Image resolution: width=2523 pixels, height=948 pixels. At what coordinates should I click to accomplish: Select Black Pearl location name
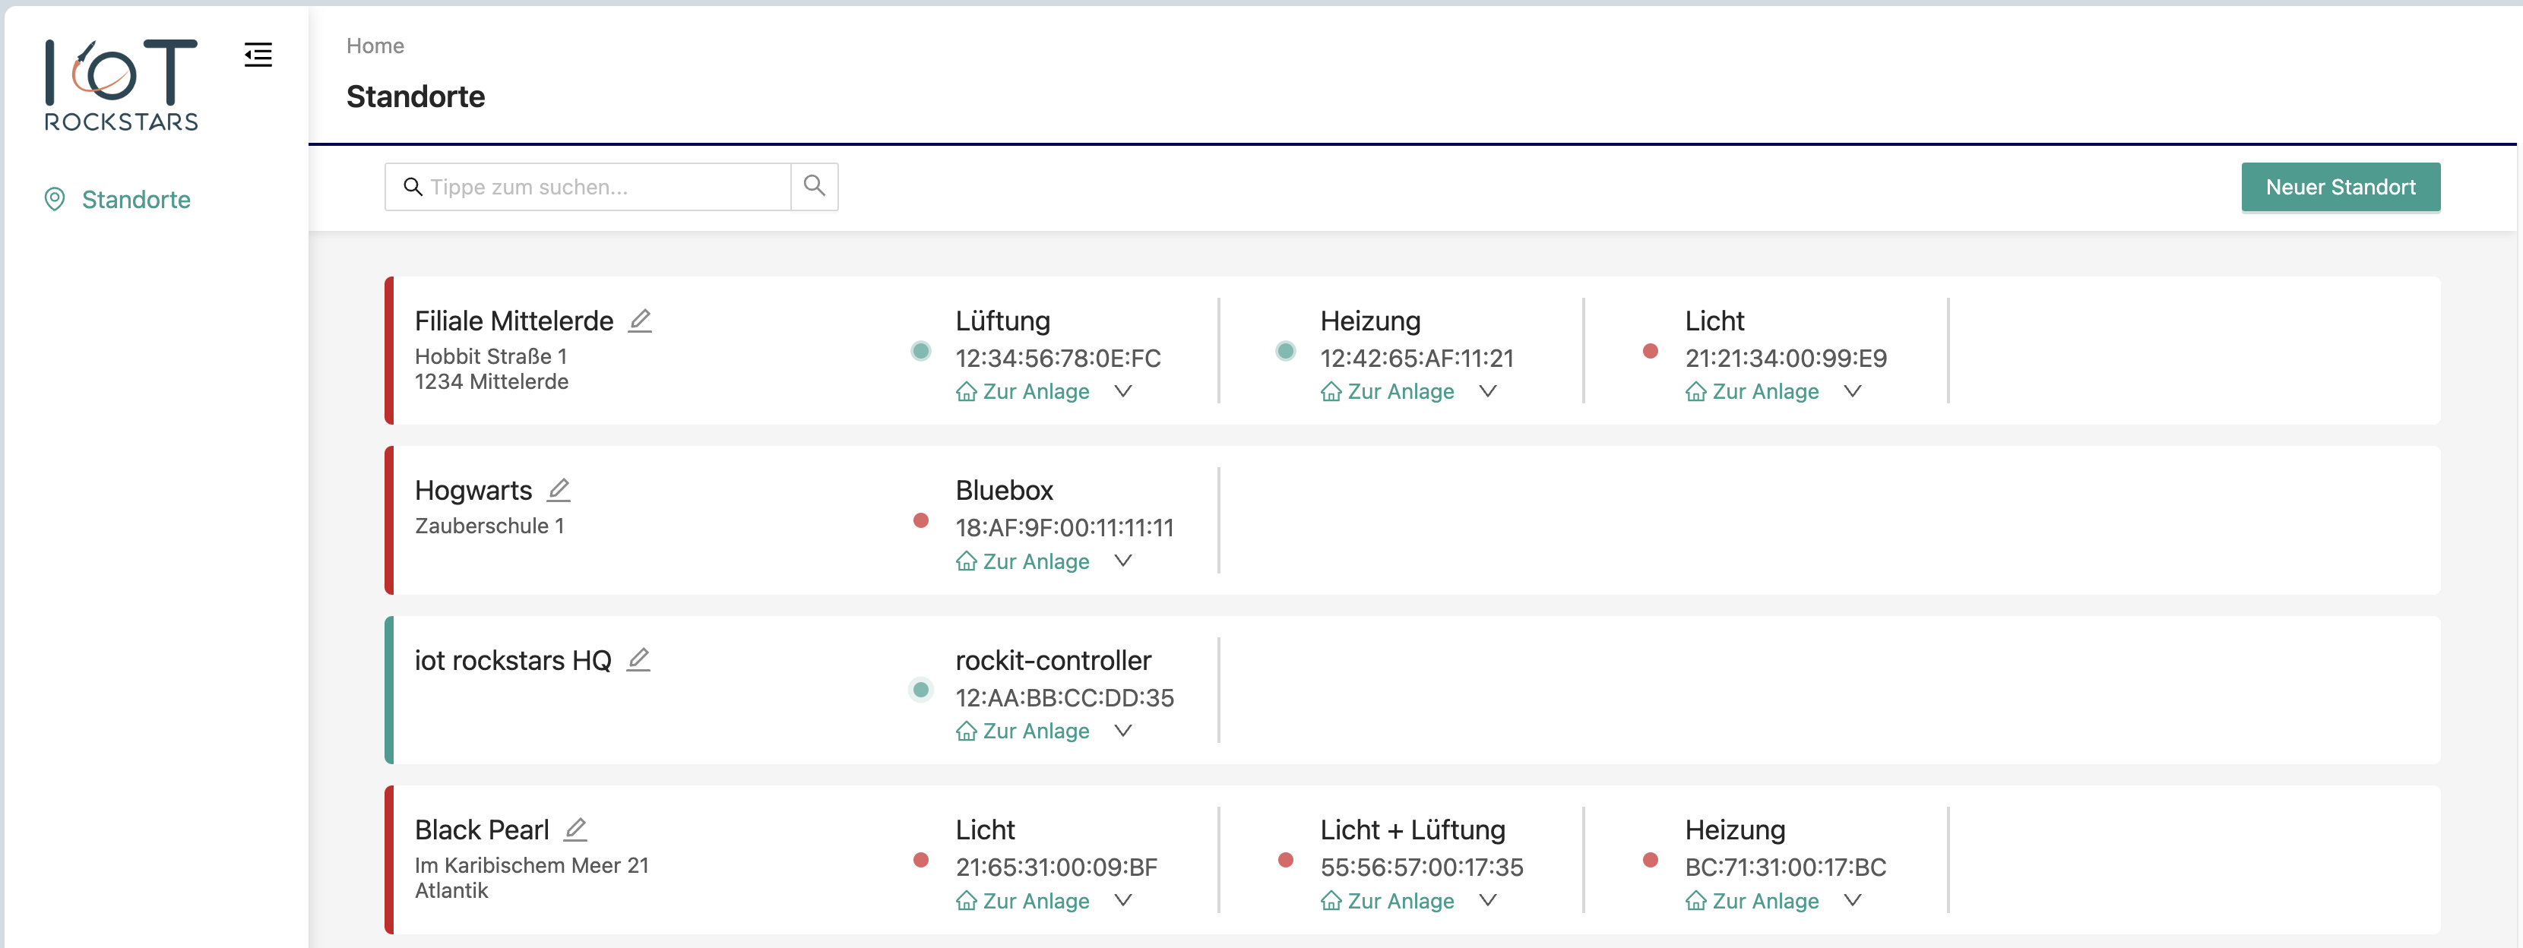482,829
